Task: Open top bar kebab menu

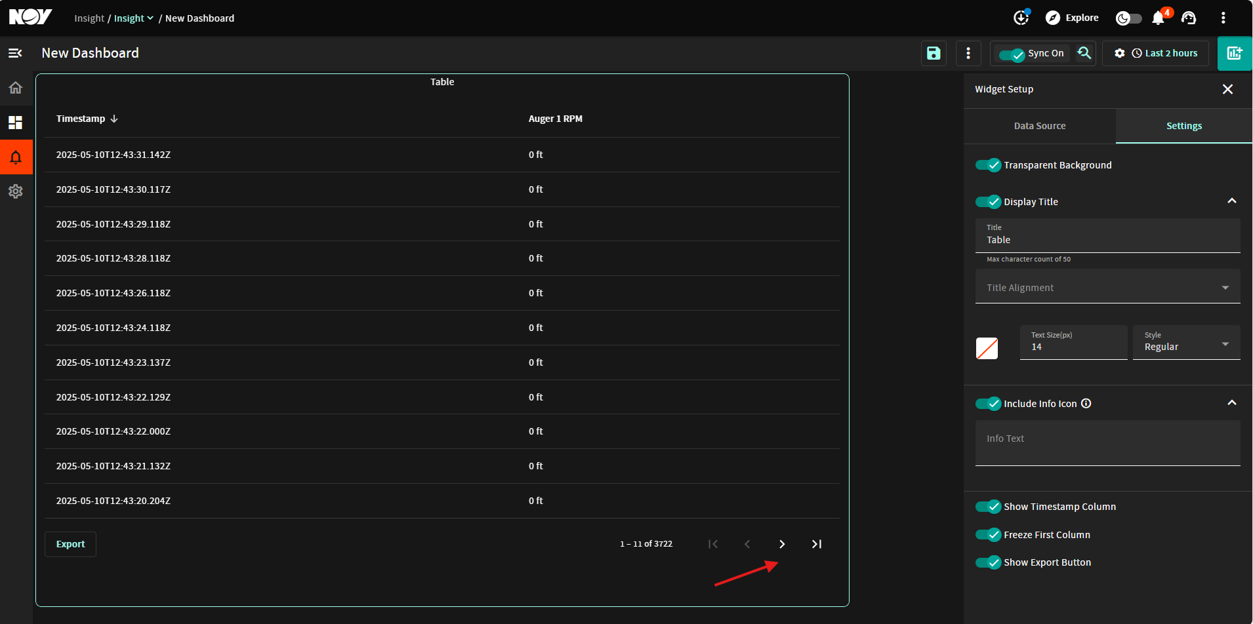Action: [x=1223, y=18]
